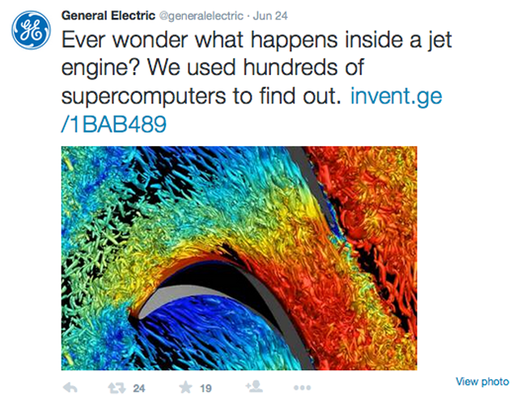This screenshot has height=405, width=517.
Task: View the retweet count 24
Action: pos(139,388)
